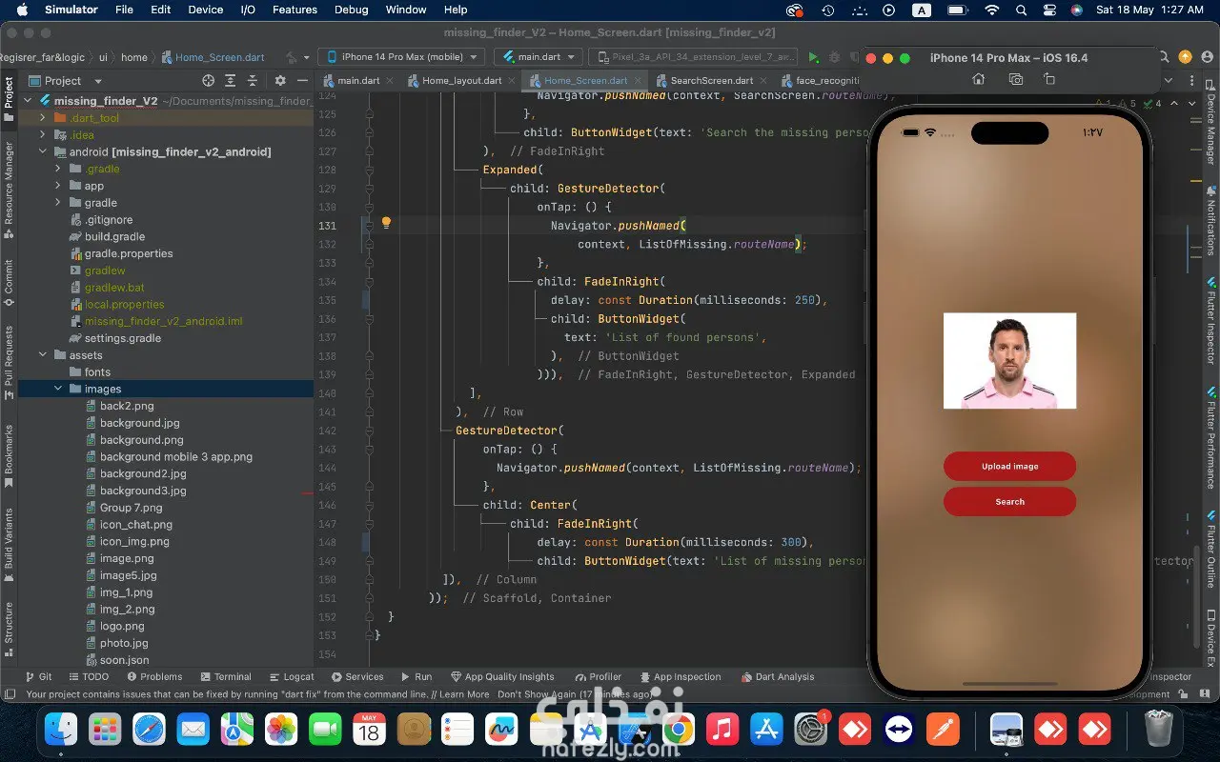Open the Flutter Inspector side panel

click(1211, 321)
